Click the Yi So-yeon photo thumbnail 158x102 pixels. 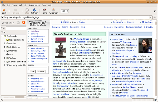[145, 46]
